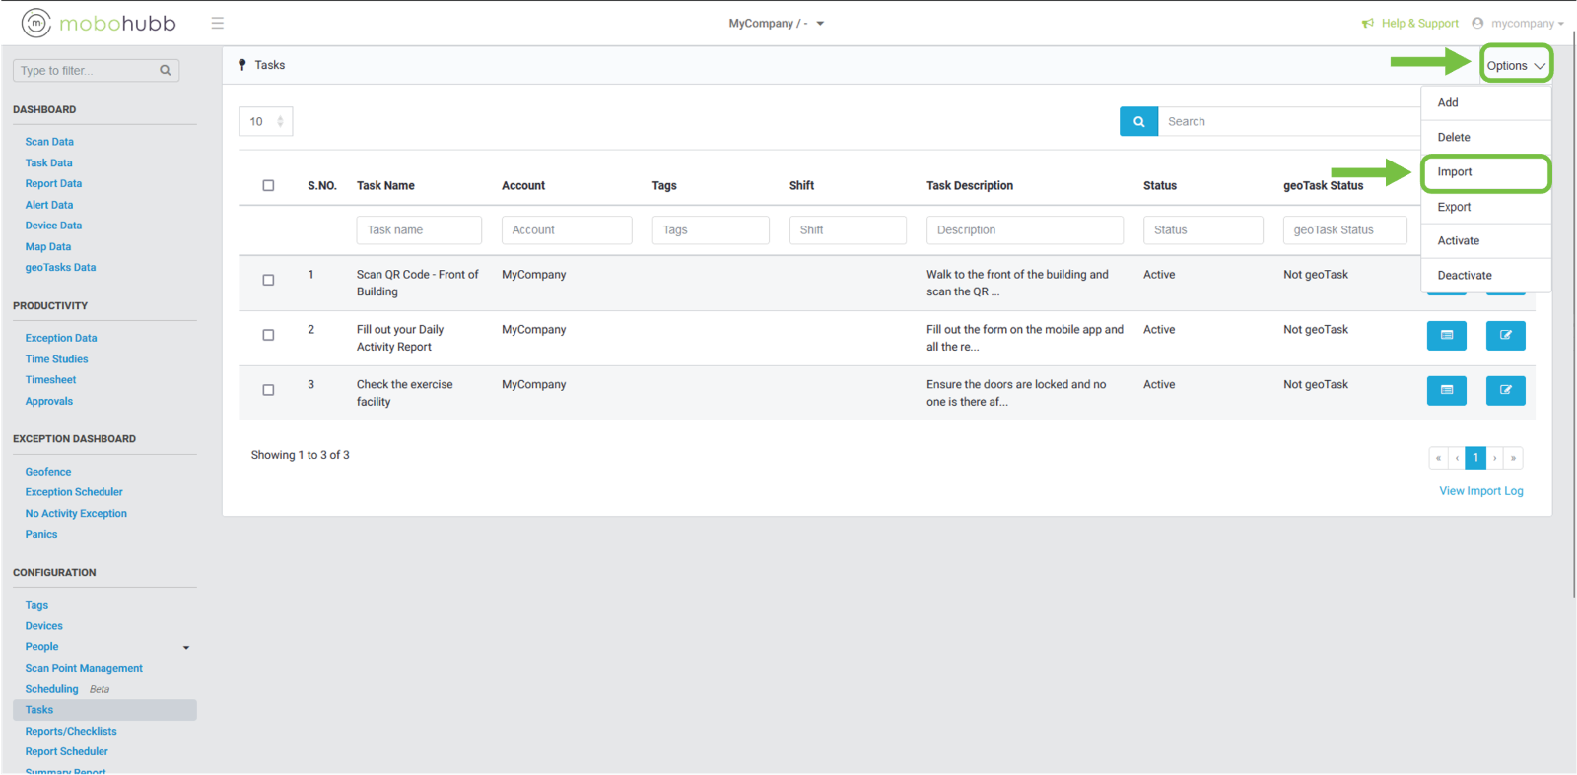The width and height of the screenshot is (1577, 775).
Task: Check the box for Check the exercise facility
Action: [x=268, y=390]
